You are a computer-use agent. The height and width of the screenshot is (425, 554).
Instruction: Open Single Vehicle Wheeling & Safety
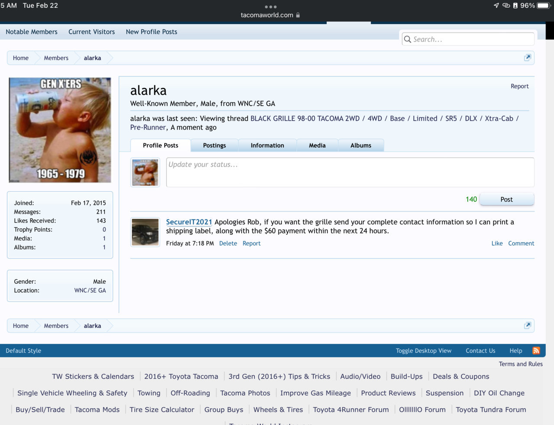(72, 393)
